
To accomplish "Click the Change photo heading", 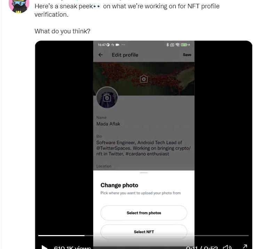I will click(119, 185).
